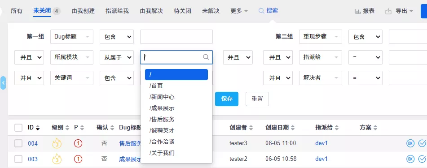Click the first group Bug标题 text input field
Viewport: 427px width, 168px height.
(x=176, y=37)
